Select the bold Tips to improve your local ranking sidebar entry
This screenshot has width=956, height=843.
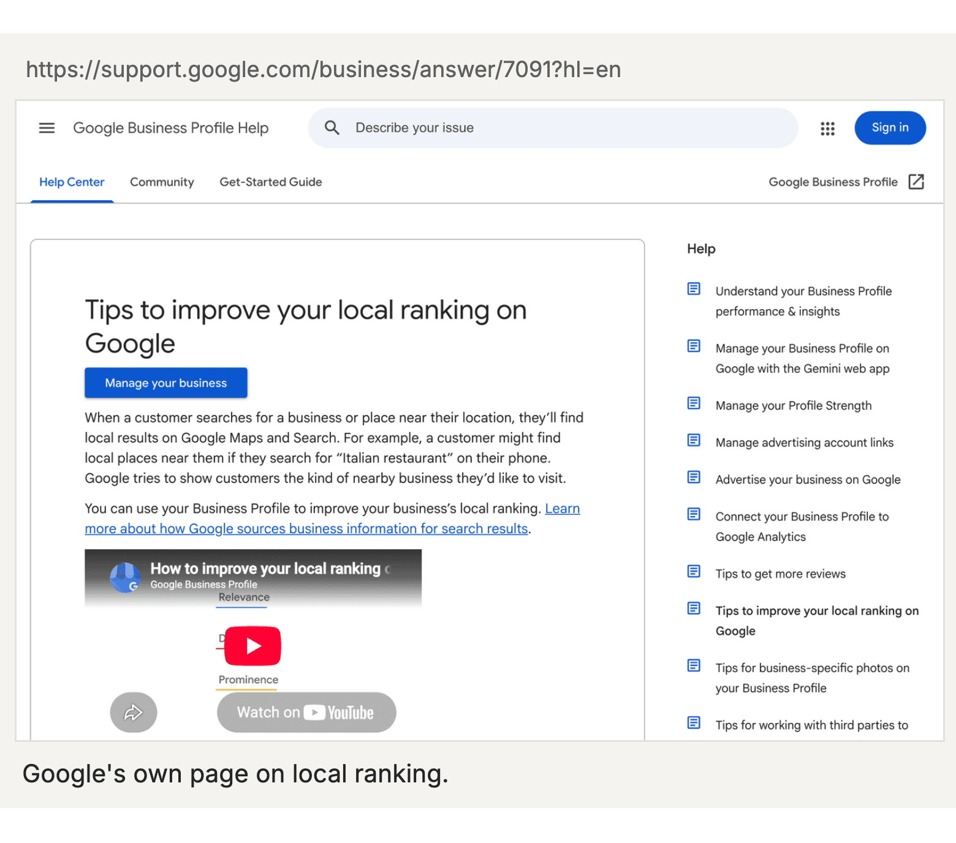point(817,621)
